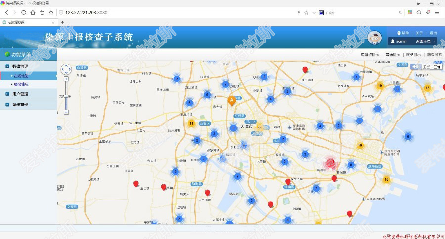Expand the 系统管理 menu section

point(21,105)
